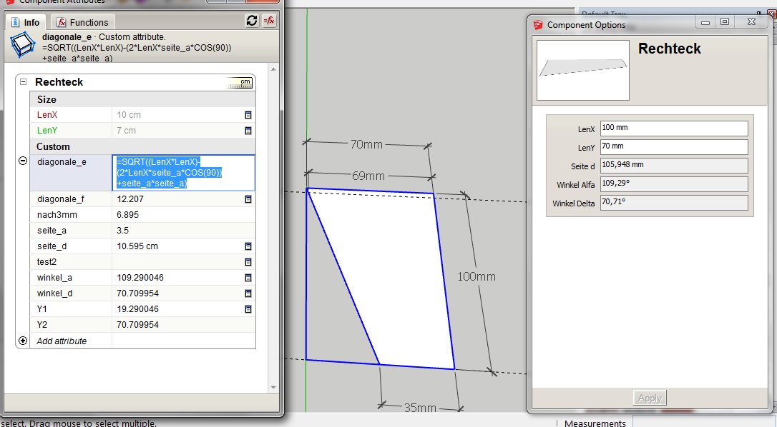Click the Add attribute plus icon

pyautogui.click(x=23, y=341)
